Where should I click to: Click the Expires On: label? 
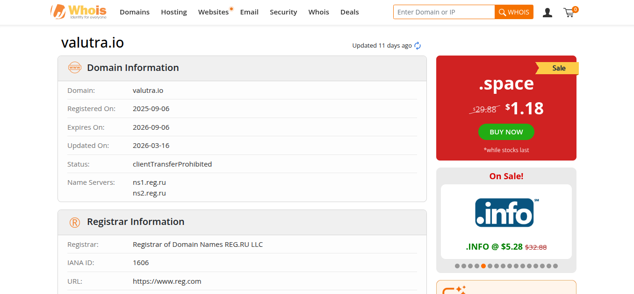(86, 127)
